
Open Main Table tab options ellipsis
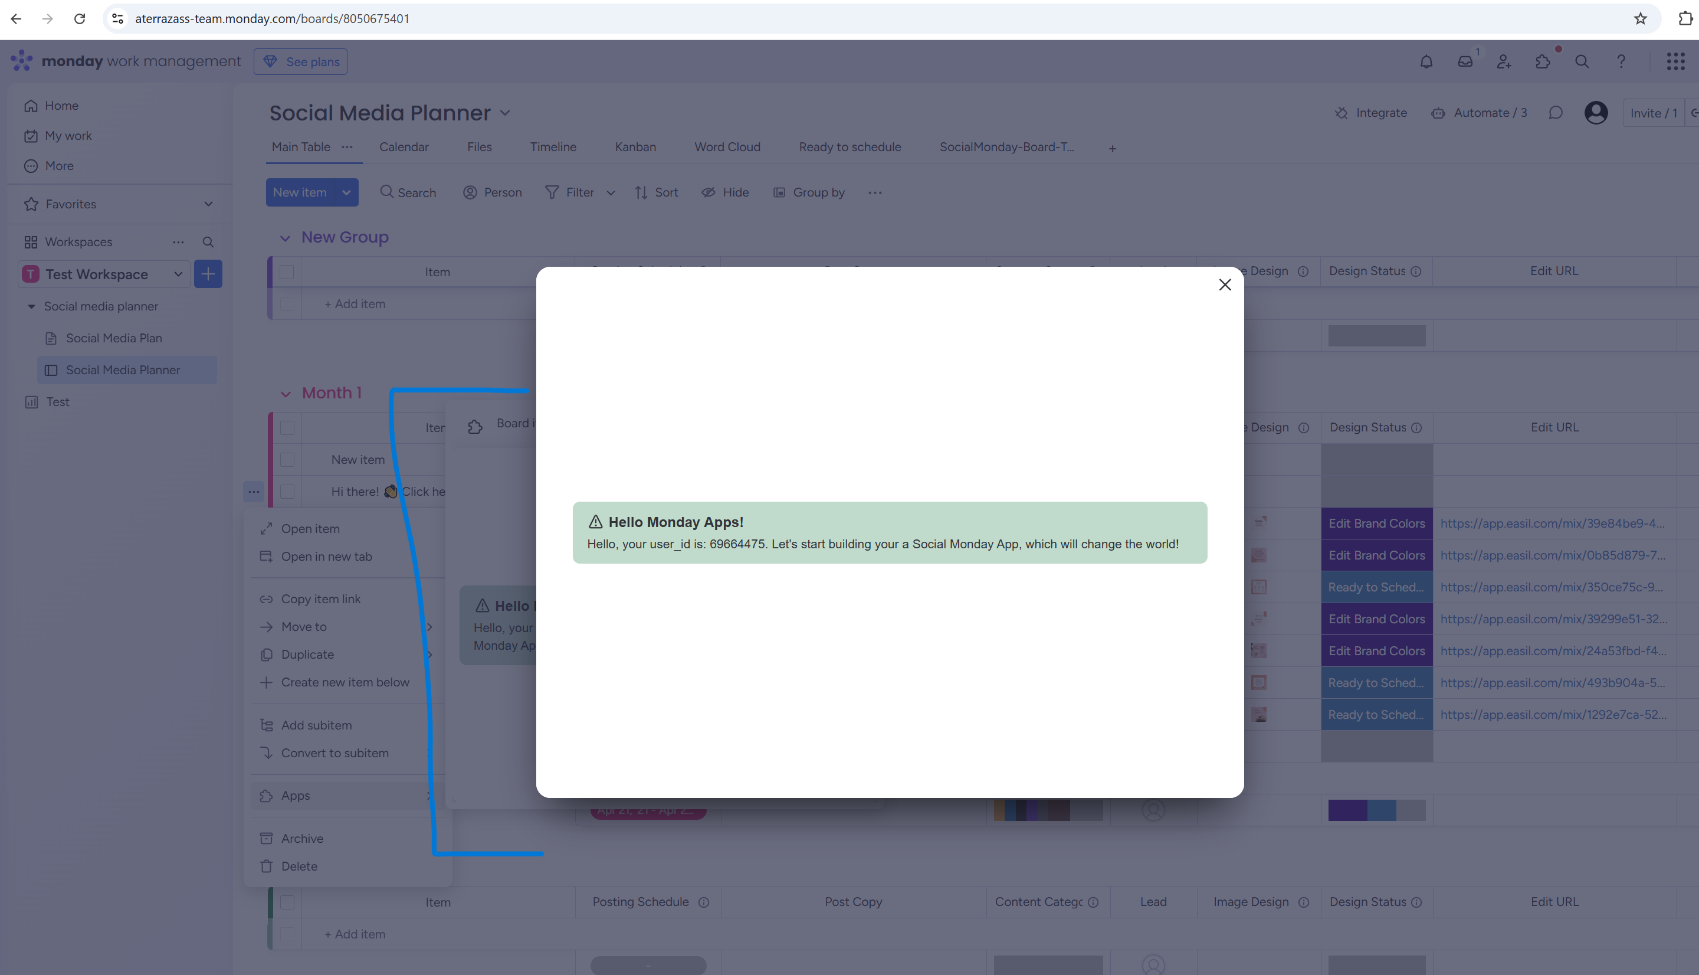point(347,146)
